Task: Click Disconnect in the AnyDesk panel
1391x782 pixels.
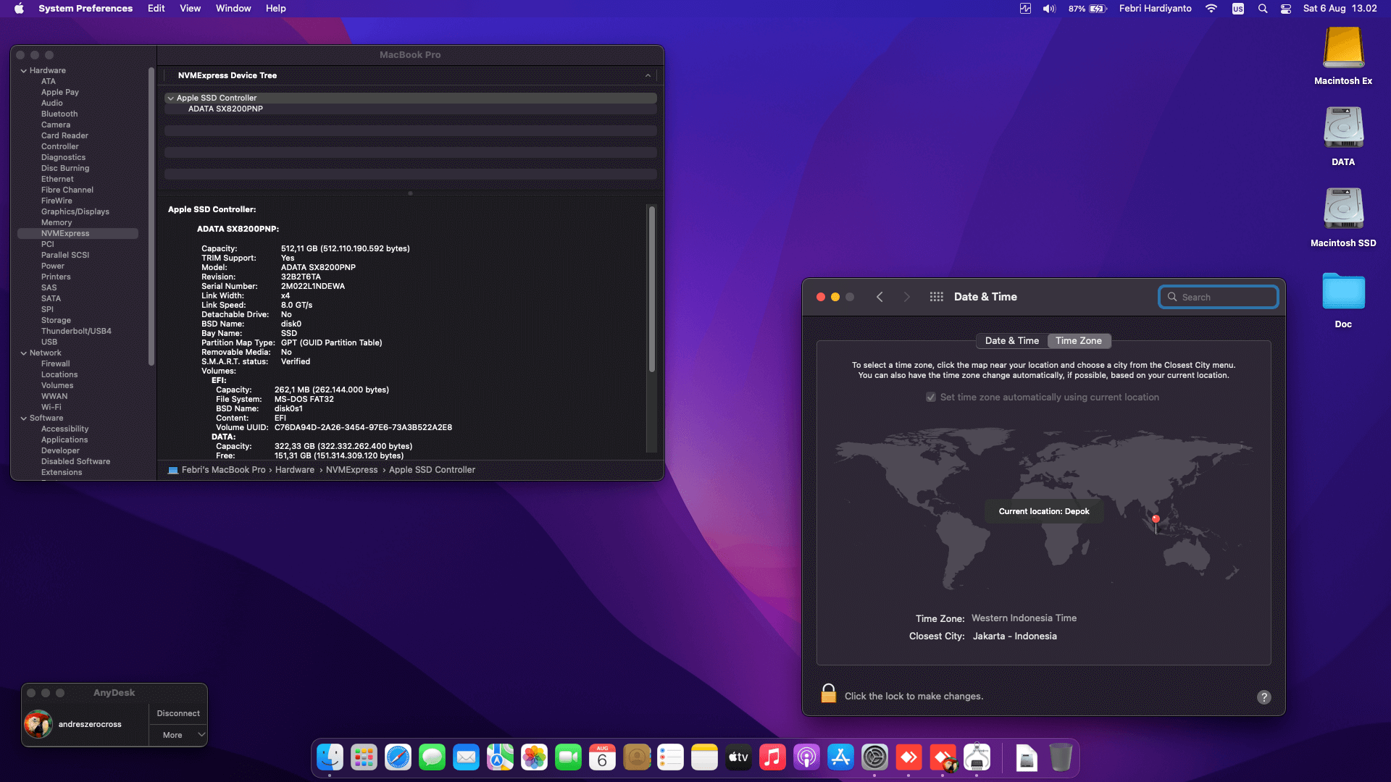Action: [x=178, y=713]
